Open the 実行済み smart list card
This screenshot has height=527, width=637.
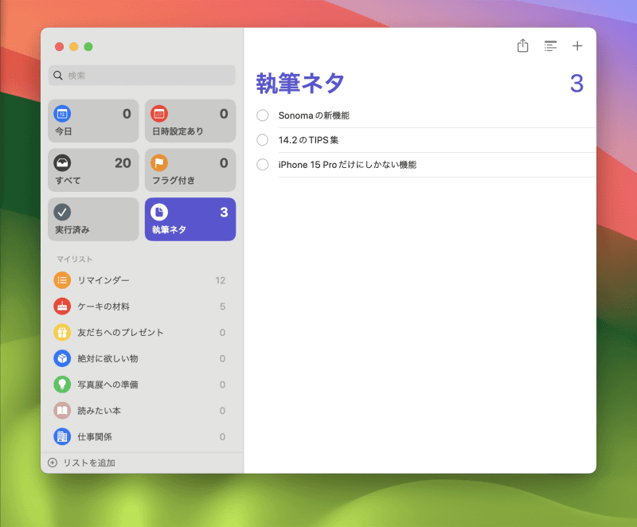[x=93, y=219]
